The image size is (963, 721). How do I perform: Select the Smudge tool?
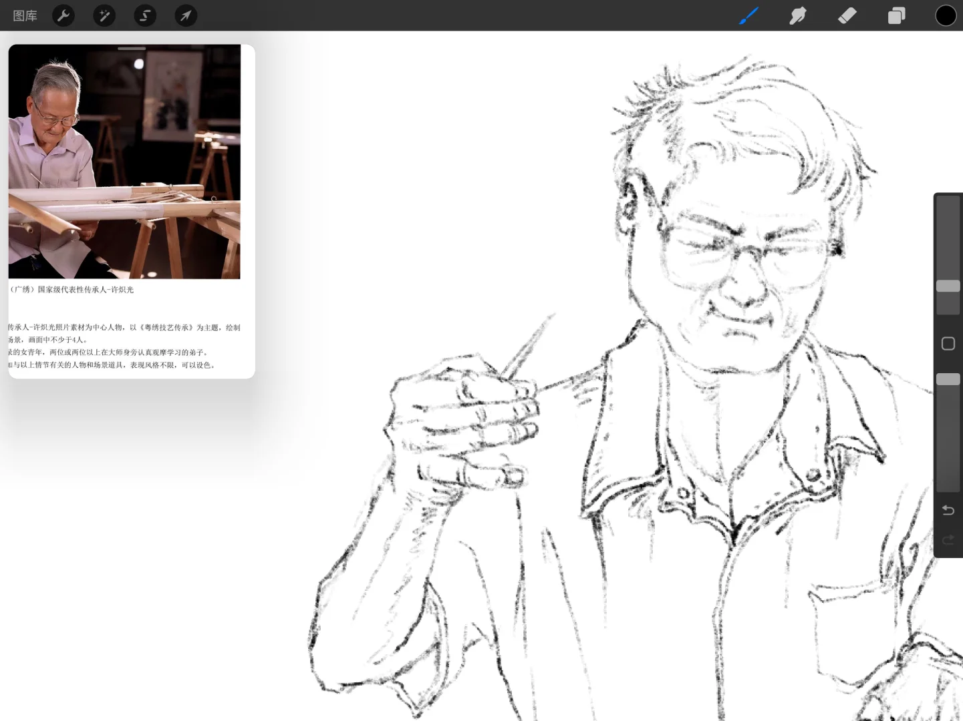pyautogui.click(x=798, y=15)
